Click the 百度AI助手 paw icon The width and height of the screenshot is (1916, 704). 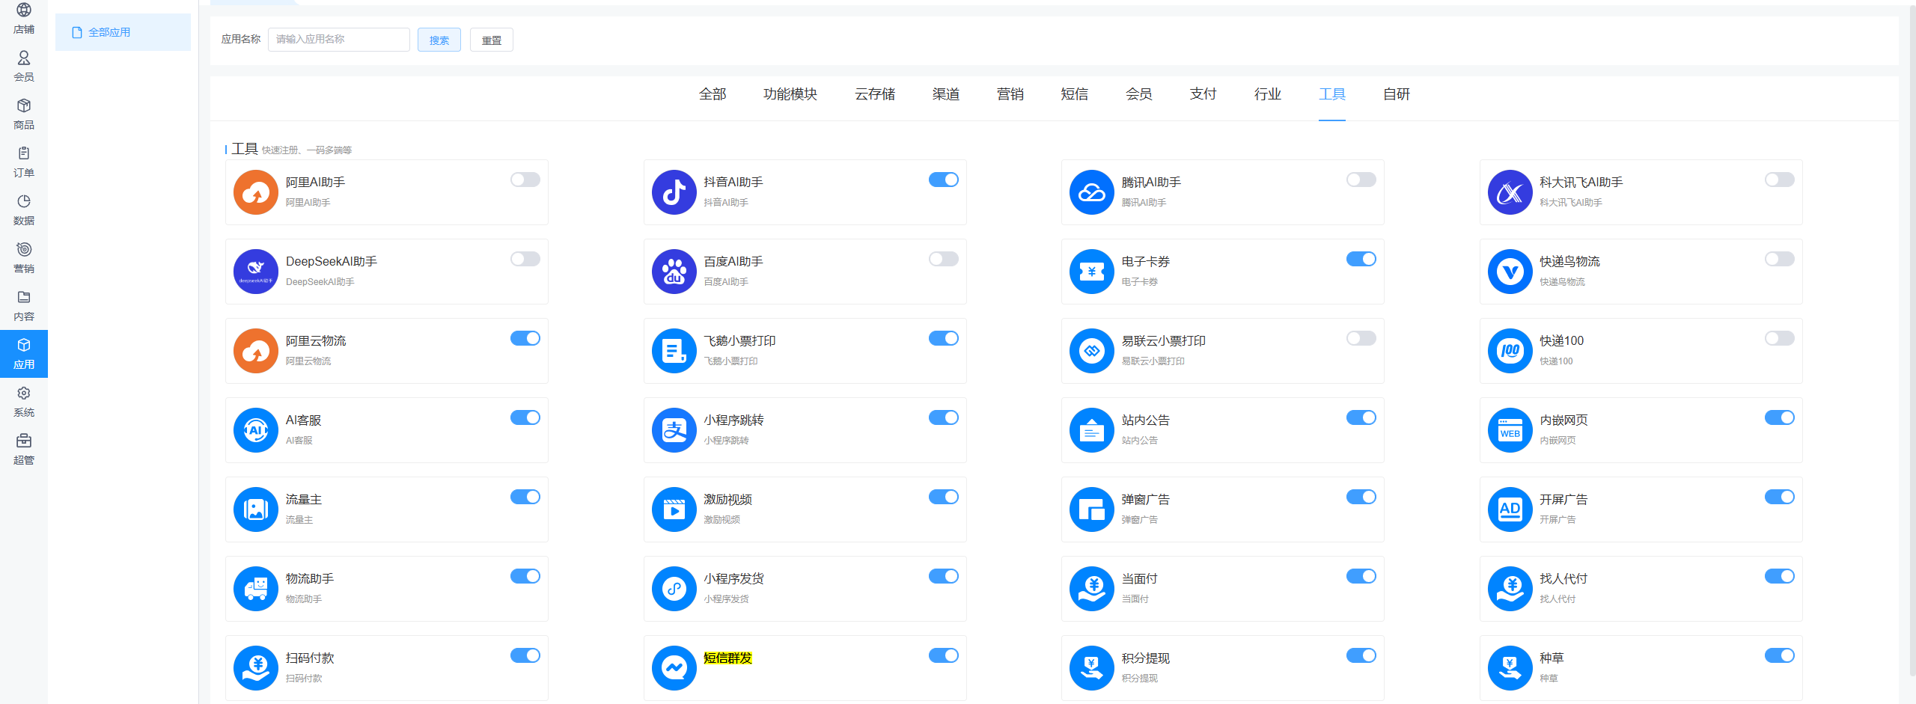(674, 272)
